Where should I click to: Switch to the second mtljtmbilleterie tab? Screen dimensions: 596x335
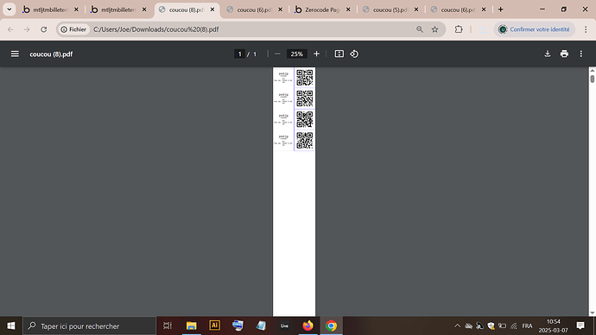point(118,9)
